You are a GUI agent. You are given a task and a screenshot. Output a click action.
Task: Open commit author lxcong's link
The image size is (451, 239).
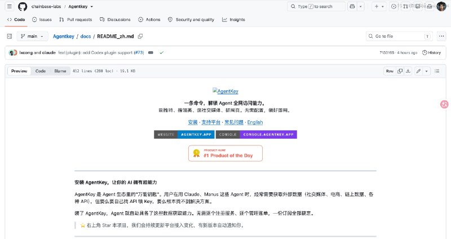click(26, 52)
